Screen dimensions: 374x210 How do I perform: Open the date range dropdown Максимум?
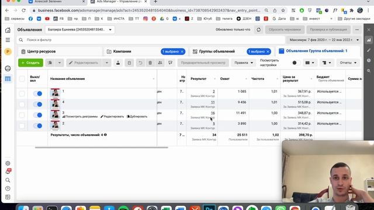pos(324,40)
